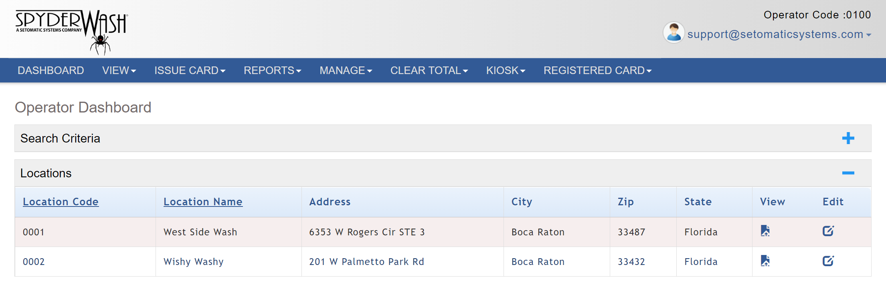The width and height of the screenshot is (886, 291).
Task: Open View icon for Wishy Washy
Action: (765, 261)
